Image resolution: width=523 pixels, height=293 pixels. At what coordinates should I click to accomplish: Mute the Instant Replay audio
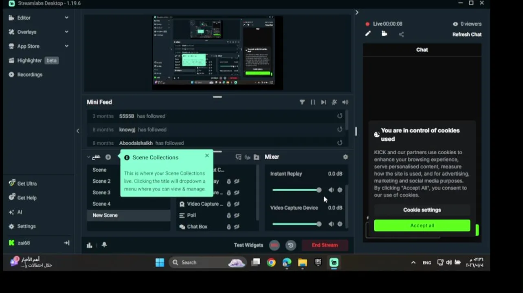331,190
